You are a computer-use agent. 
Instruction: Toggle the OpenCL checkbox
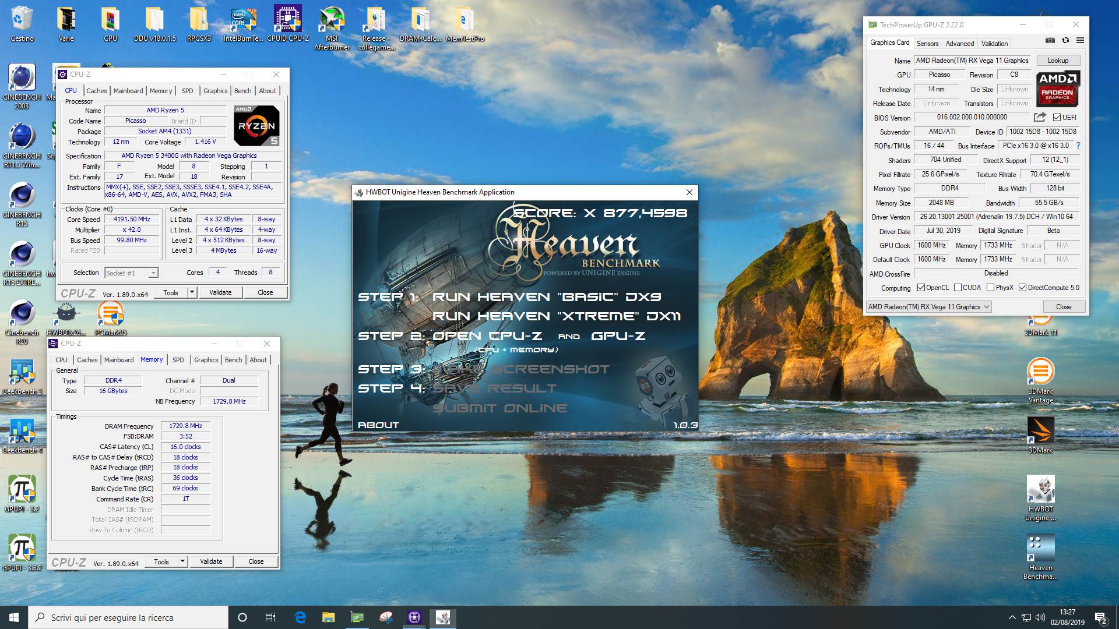point(921,288)
